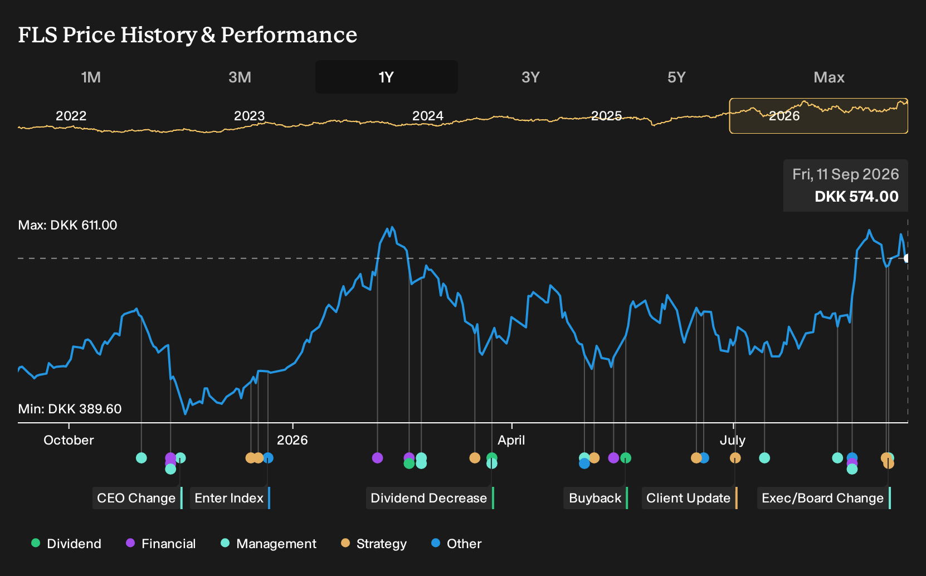Screen dimensions: 926x576
Task: Toggle the Financial legend filter
Action: pyautogui.click(x=161, y=544)
